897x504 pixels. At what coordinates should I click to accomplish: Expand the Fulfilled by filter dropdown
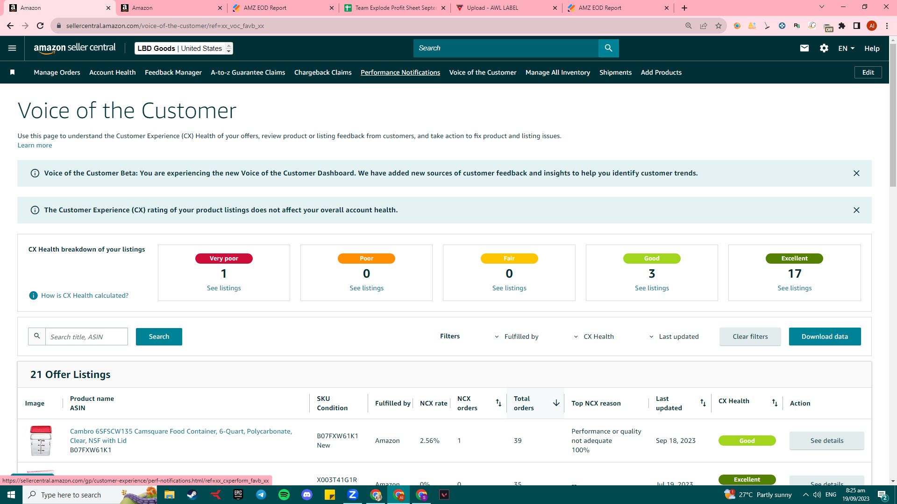click(x=516, y=336)
